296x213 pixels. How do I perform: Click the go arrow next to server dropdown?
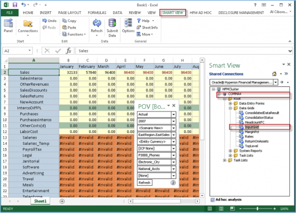282,82
